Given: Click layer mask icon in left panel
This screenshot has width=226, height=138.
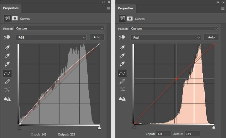Looking at the screenshot, I should pyautogui.click(x=15, y=18).
